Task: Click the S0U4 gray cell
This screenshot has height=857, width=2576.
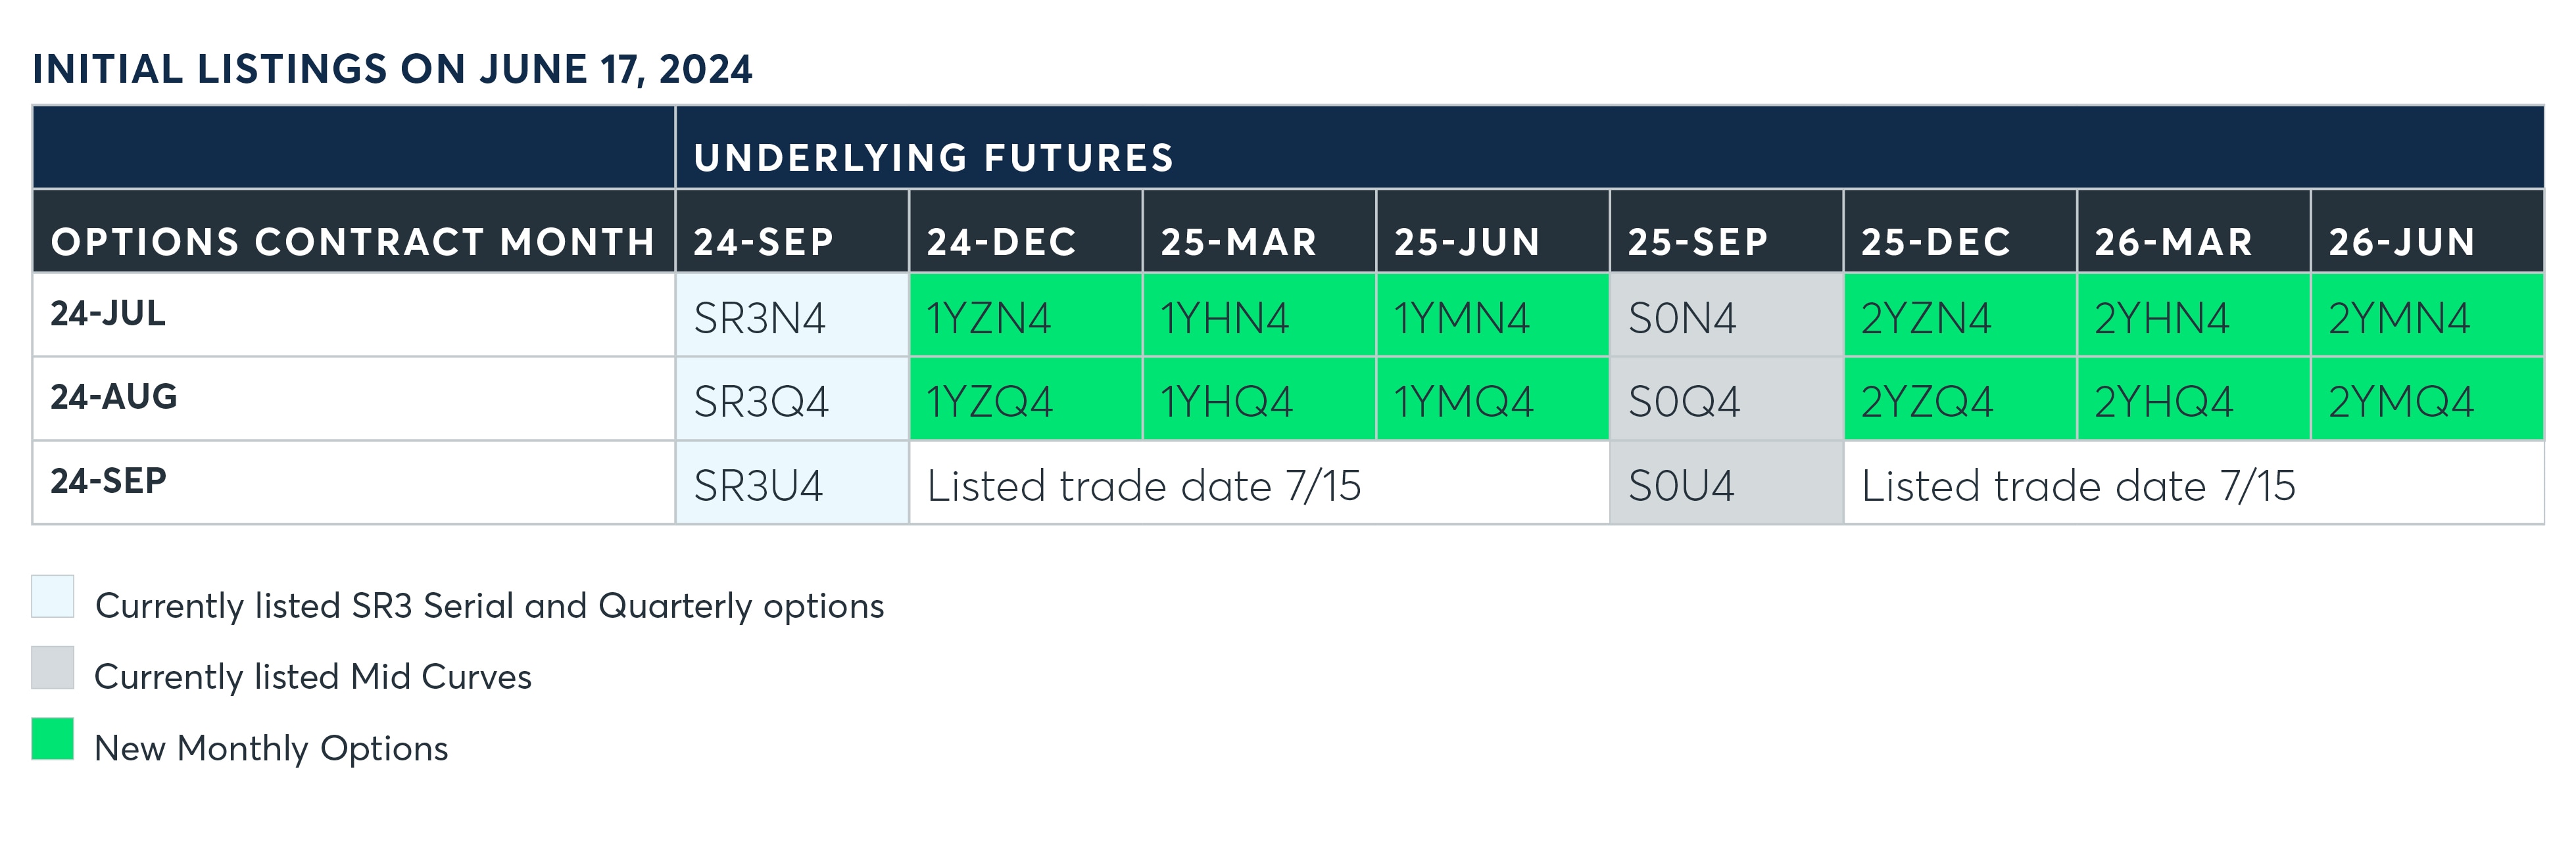Action: [x=1726, y=484]
